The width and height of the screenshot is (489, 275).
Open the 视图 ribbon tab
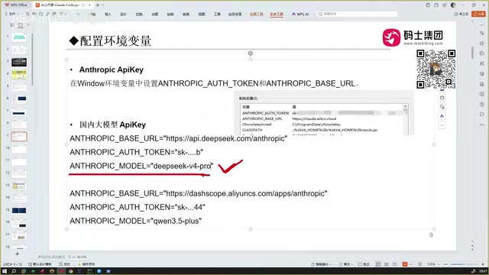(x=202, y=15)
